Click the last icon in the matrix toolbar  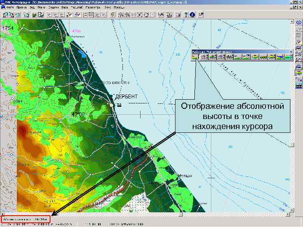pyautogui.click(x=288, y=57)
